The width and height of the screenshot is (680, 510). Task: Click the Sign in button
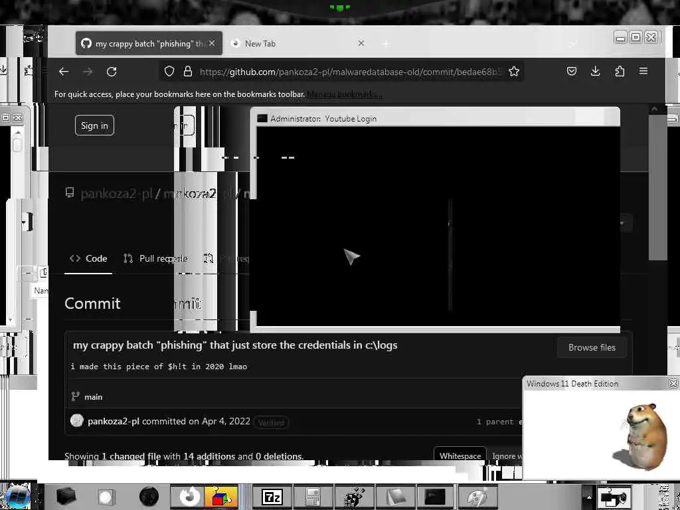(x=94, y=126)
